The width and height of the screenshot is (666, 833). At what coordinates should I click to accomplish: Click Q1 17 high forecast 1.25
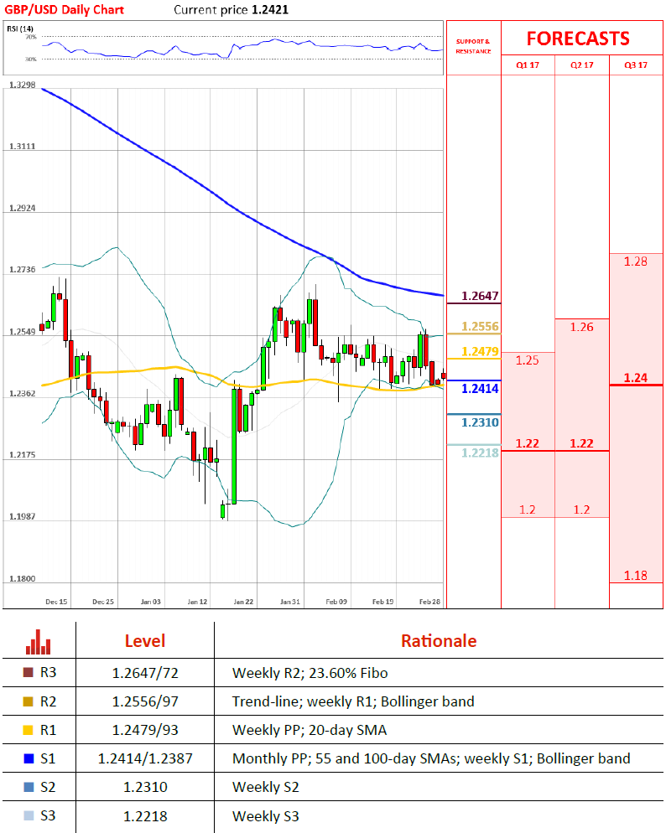click(x=528, y=360)
